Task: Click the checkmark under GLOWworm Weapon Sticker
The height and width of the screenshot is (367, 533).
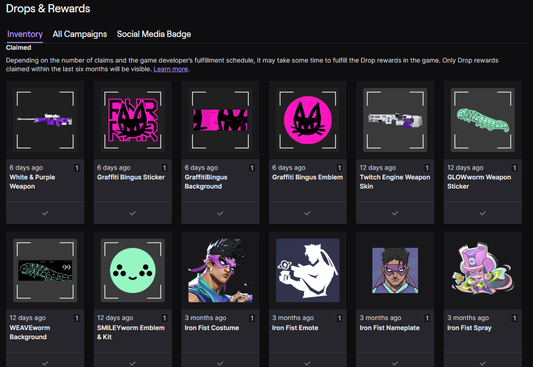Action: click(482, 213)
